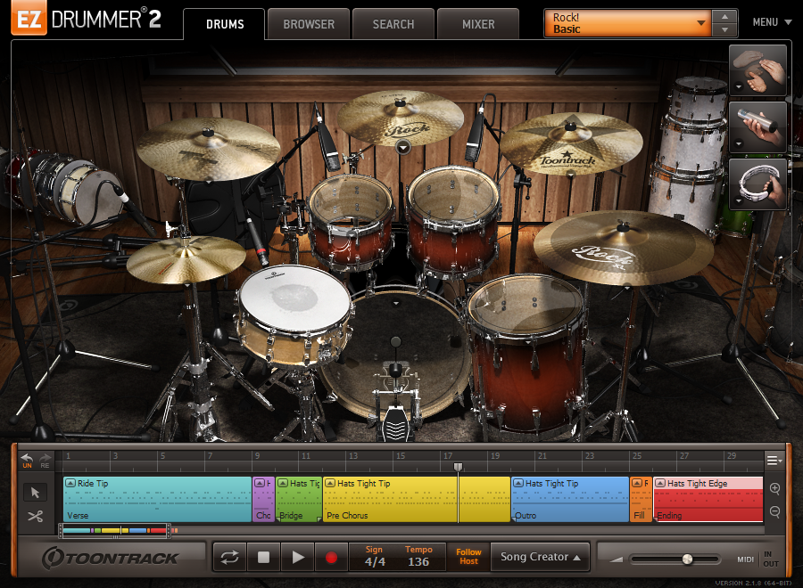This screenshot has width=803, height=588.
Task: Select the teal Verse block
Action: [157, 499]
